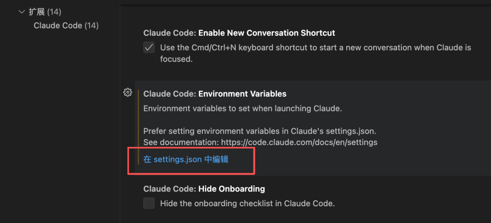Viewport: 491px width, 223px height.
Task: Click the Cmd/Ctrl+N keyboard shortcut description line
Action: point(316,48)
